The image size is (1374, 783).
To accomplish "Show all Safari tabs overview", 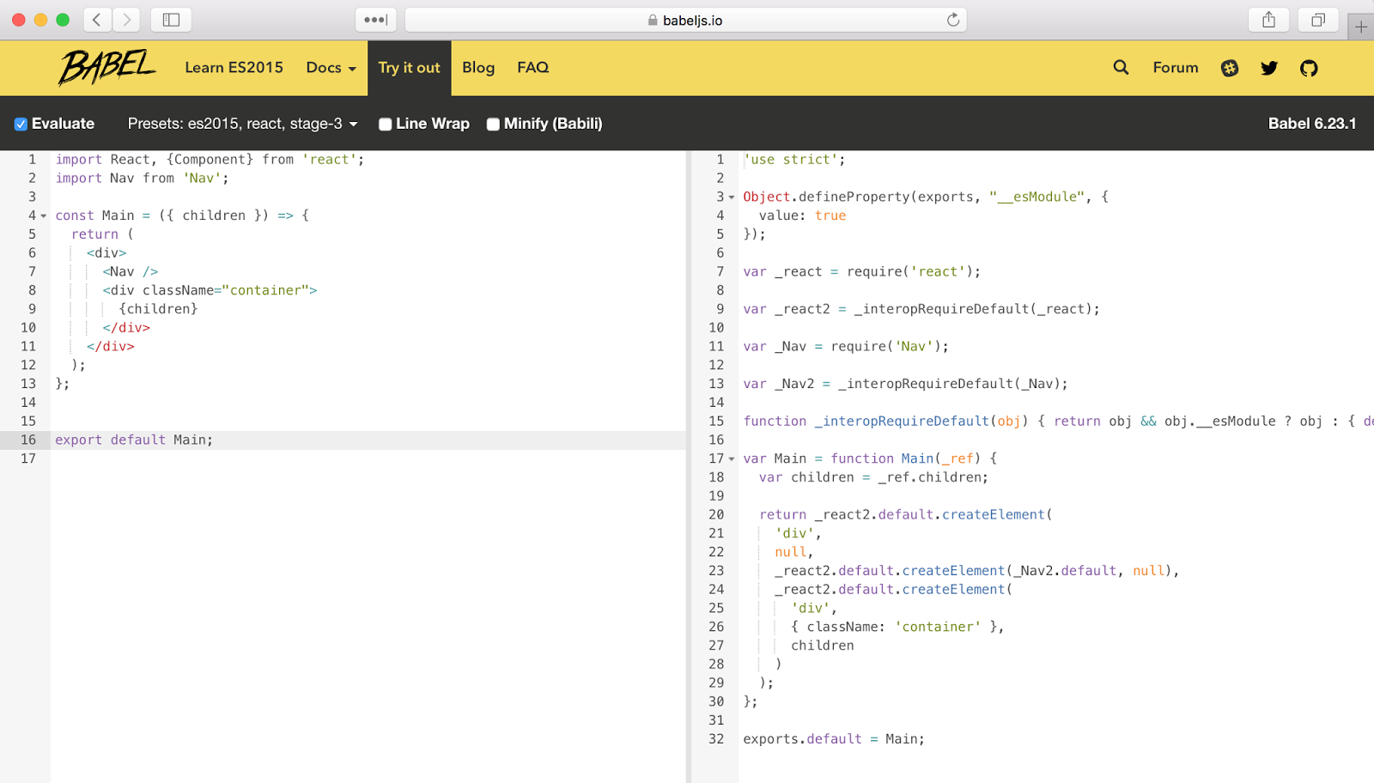I will (1318, 20).
